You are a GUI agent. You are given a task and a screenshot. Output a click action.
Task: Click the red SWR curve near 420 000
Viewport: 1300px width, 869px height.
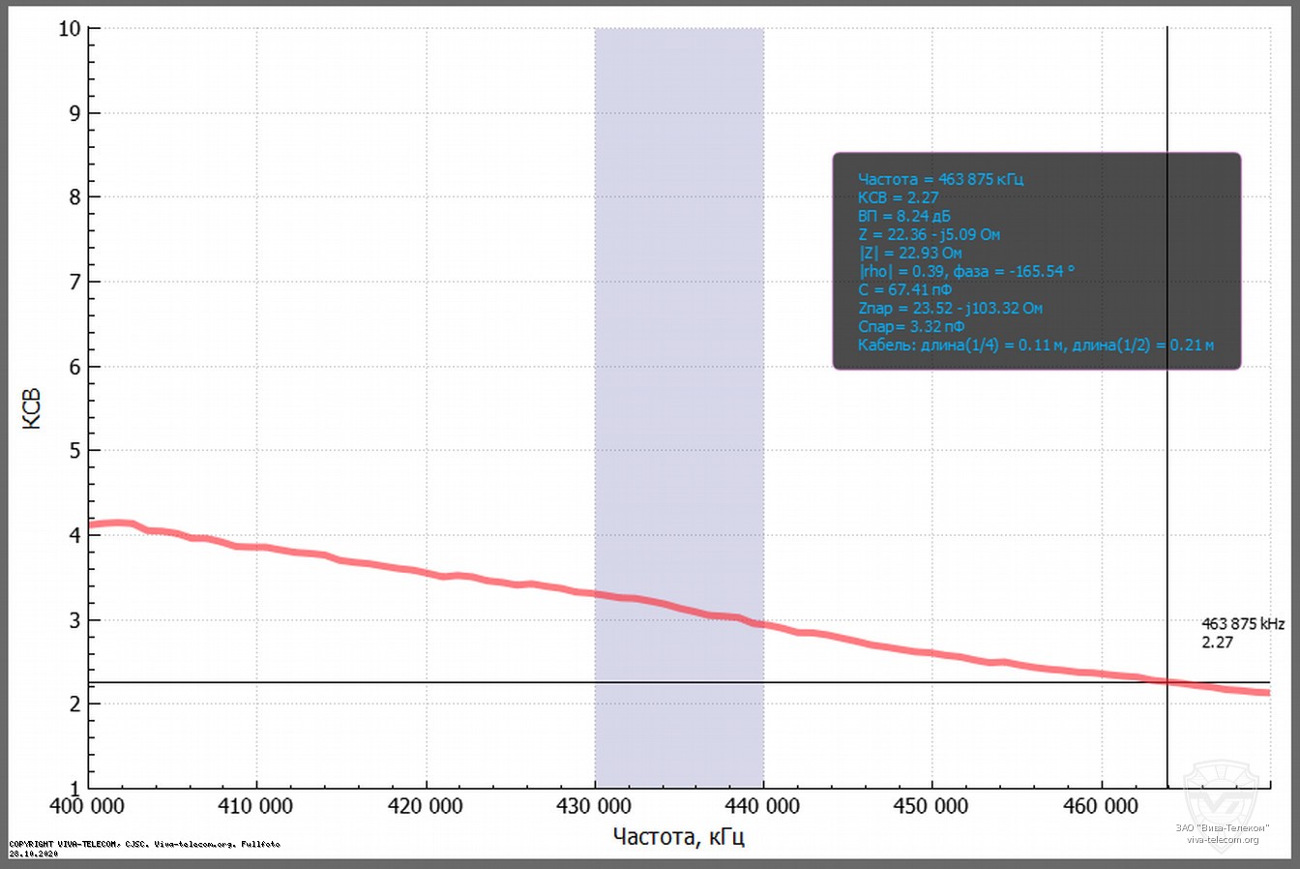coord(426,572)
